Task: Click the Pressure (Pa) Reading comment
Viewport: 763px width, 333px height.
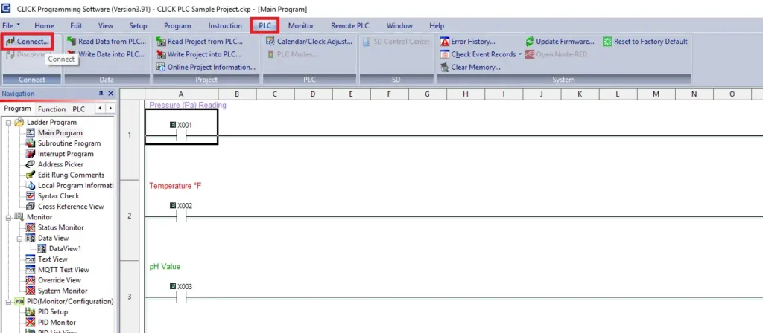Action: [x=188, y=105]
